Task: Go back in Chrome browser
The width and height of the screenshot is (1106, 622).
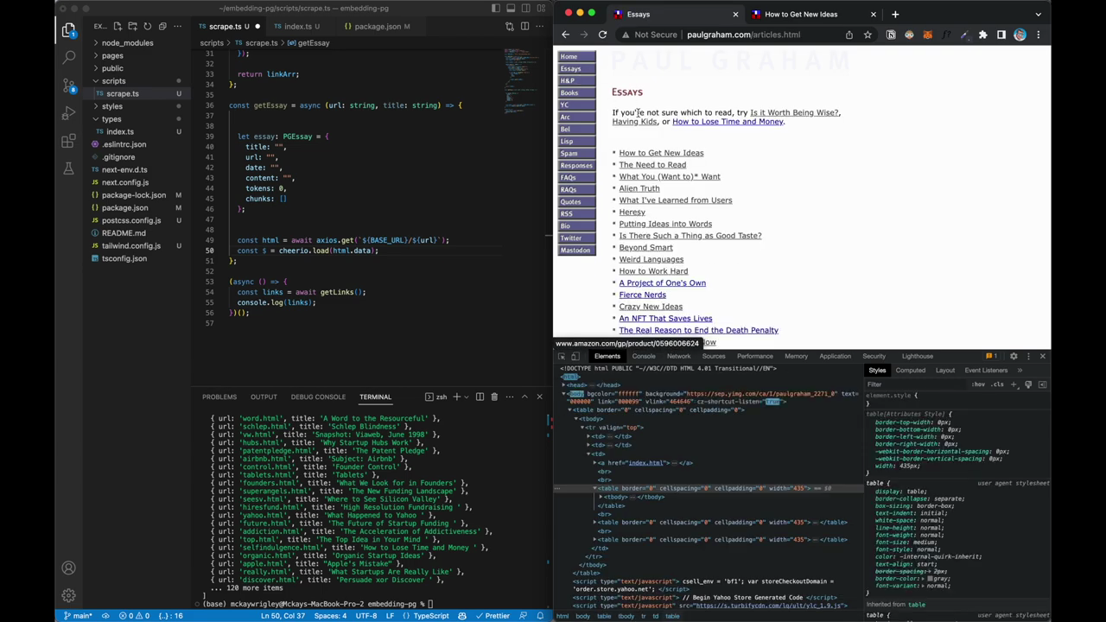Action: [x=565, y=35]
